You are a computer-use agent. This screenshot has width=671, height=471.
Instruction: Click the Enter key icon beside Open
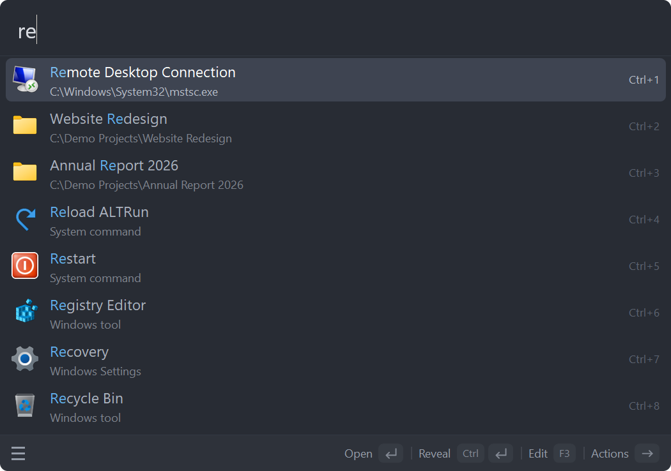(390, 454)
